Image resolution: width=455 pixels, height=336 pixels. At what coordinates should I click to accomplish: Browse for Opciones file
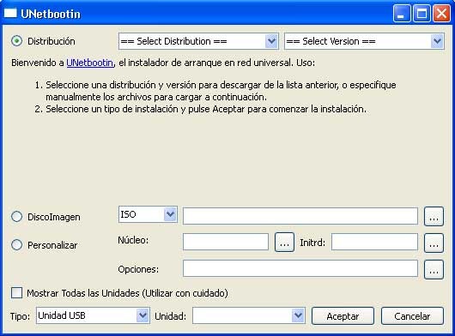click(434, 269)
